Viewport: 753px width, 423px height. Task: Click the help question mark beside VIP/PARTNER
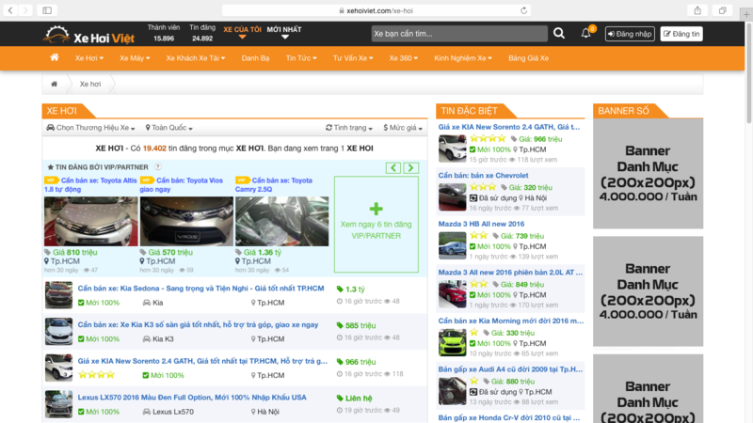[x=157, y=167]
